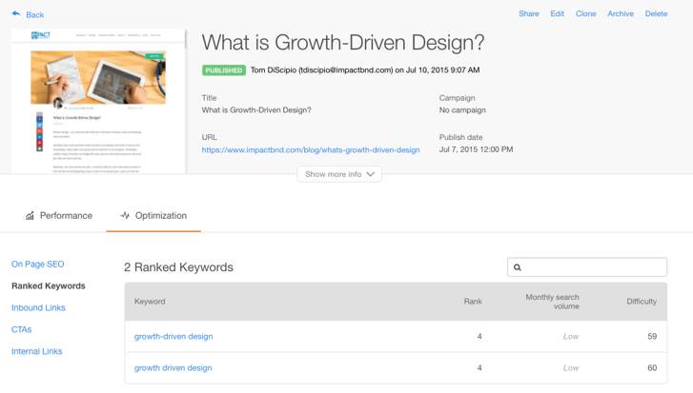Click the Optimization pulse icon
This screenshot has height=393, width=693.
pyautogui.click(x=125, y=215)
